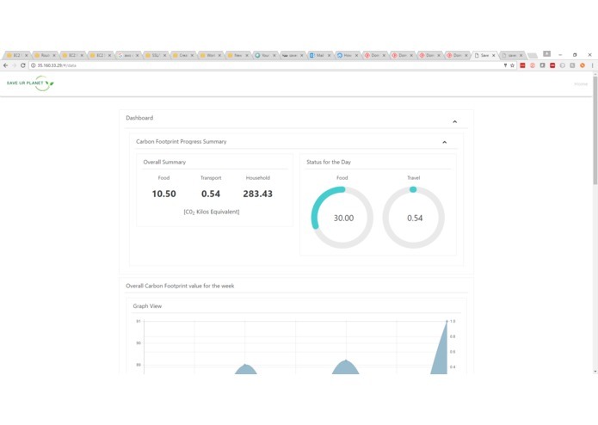The image size is (598, 425).
Task: Click the Food donut progress gauge
Action: pyautogui.click(x=342, y=218)
